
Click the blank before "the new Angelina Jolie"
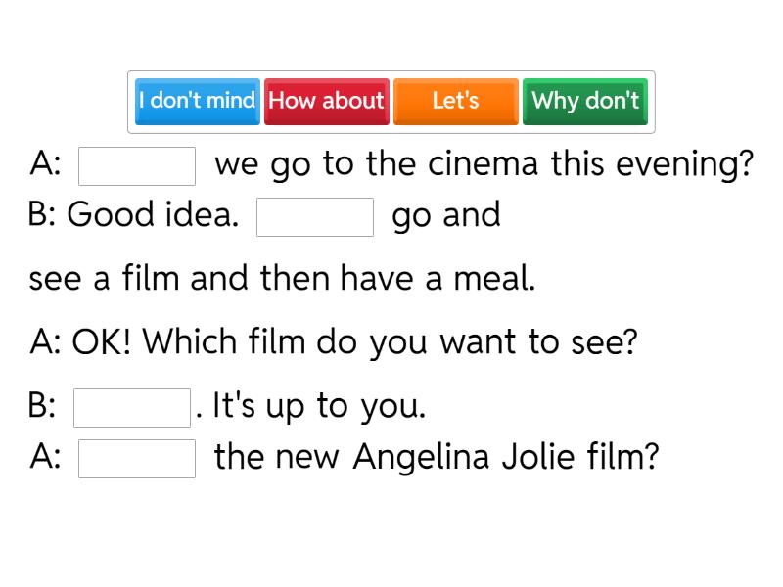(137, 458)
